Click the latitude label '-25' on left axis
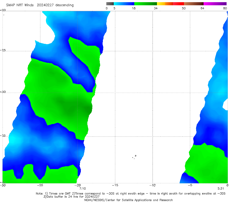Image resolution: width=230 pixels, height=202 pixels. click(3, 50)
